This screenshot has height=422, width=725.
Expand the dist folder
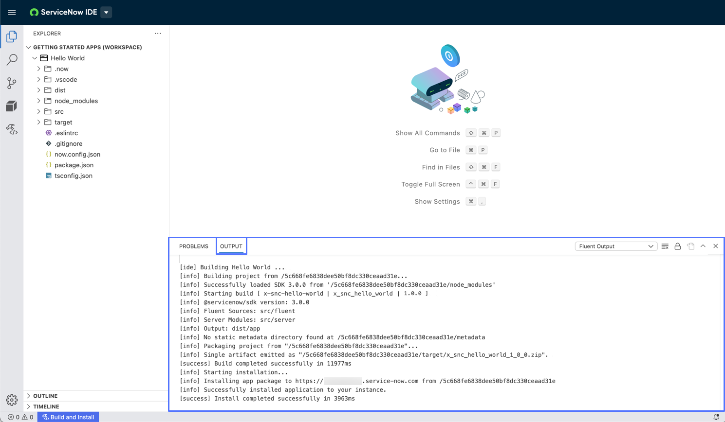pyautogui.click(x=39, y=90)
